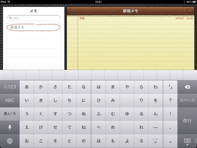The height and width of the screenshot is (148, 197).
Task: Switch to ABC alphabet keyboard
Action: (10, 100)
